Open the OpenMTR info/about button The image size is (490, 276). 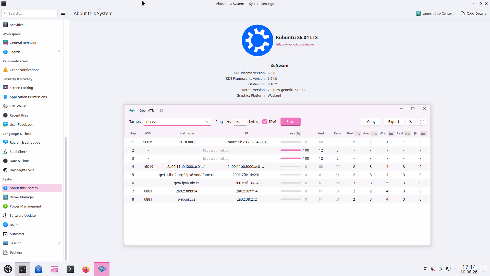tap(422, 122)
